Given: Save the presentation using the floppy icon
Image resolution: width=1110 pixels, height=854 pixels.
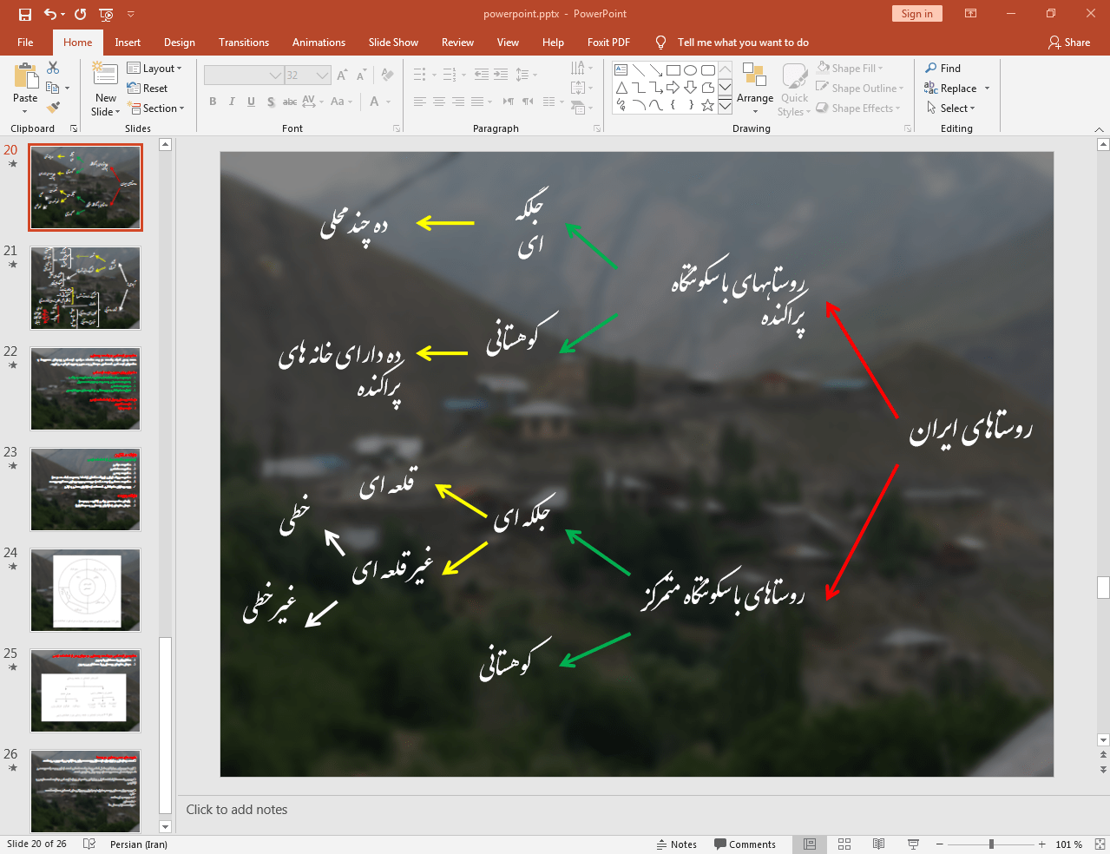Looking at the screenshot, I should (24, 14).
